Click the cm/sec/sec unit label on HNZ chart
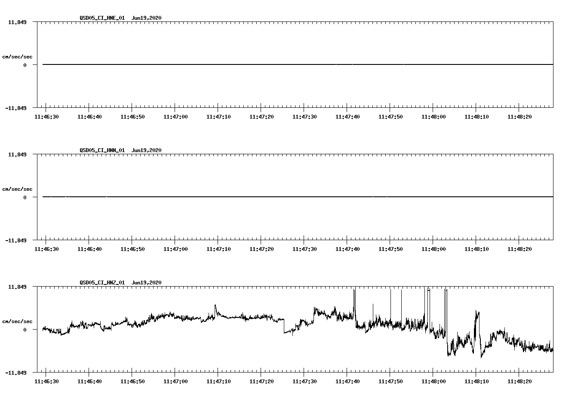The width and height of the screenshot is (584, 397). tap(17, 322)
